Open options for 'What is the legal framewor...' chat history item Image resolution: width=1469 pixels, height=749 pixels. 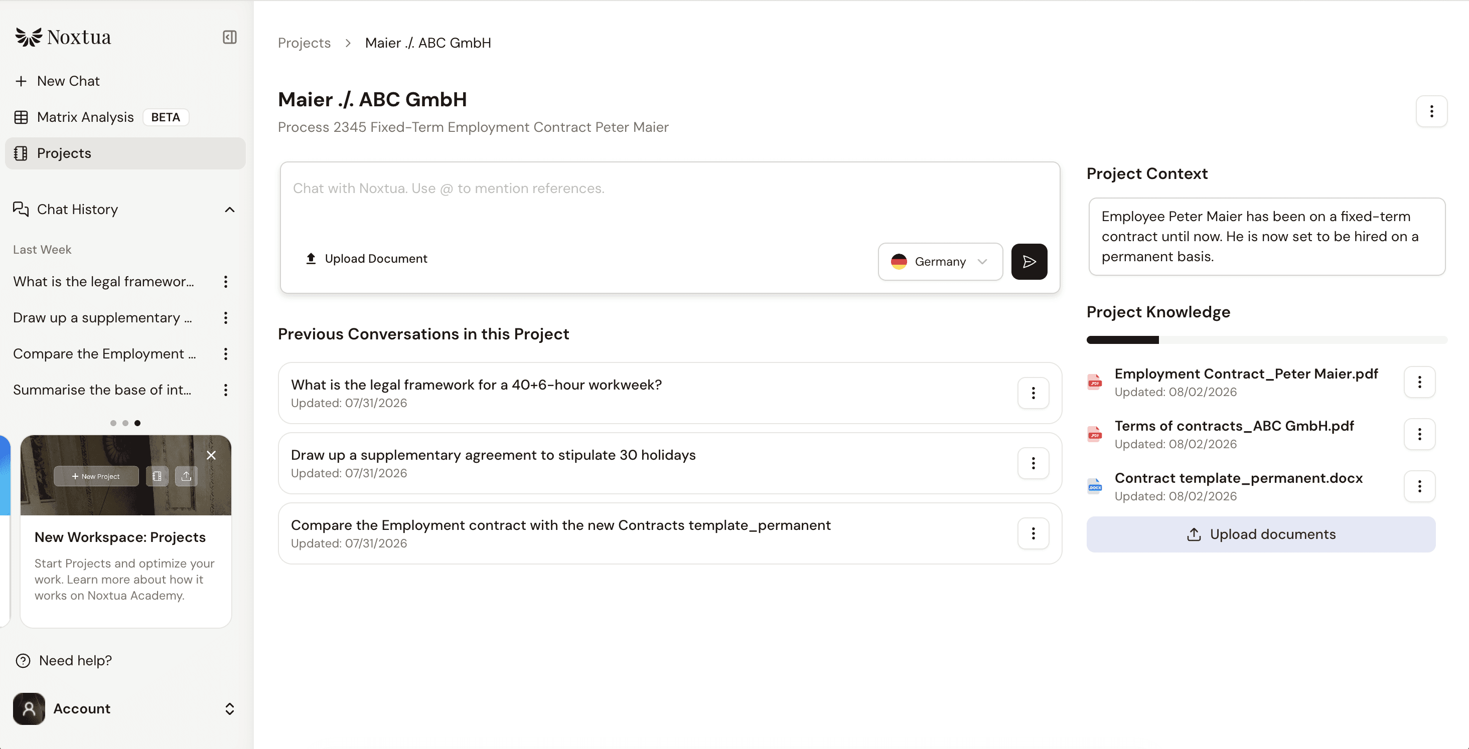(x=226, y=282)
